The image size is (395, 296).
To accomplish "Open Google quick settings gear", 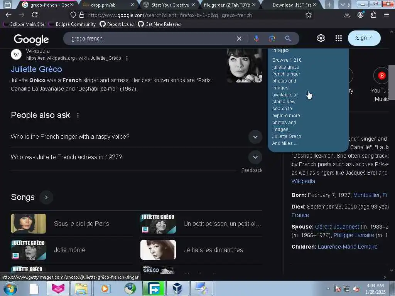I will click(x=321, y=38).
